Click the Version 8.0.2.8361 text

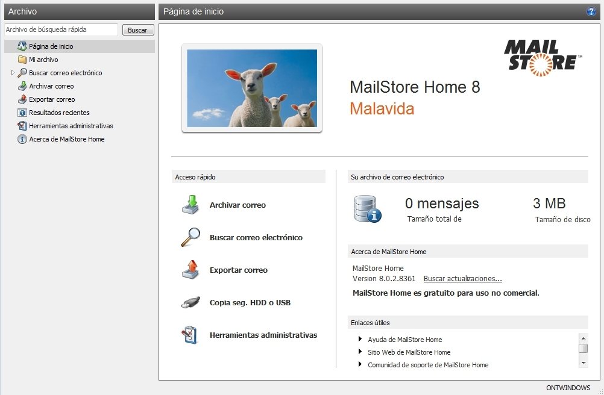[x=384, y=278]
